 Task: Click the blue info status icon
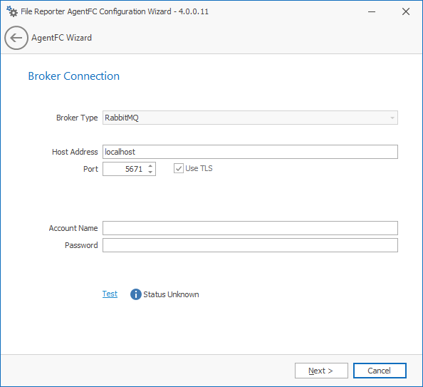pyautogui.click(x=136, y=294)
